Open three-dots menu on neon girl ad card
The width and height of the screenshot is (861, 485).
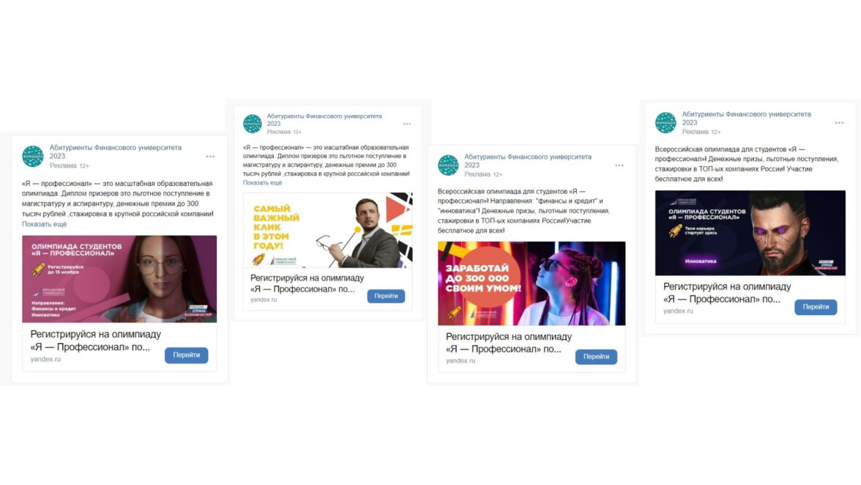coord(619,166)
